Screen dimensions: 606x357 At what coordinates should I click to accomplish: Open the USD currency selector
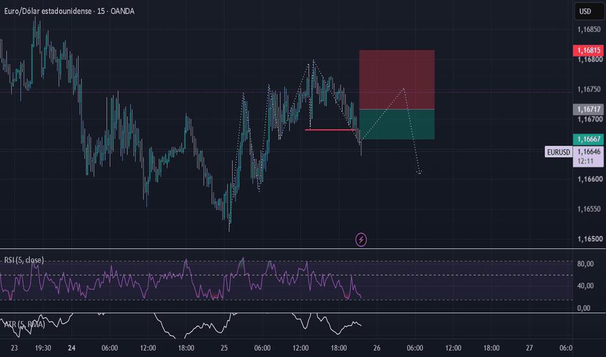tap(589, 11)
